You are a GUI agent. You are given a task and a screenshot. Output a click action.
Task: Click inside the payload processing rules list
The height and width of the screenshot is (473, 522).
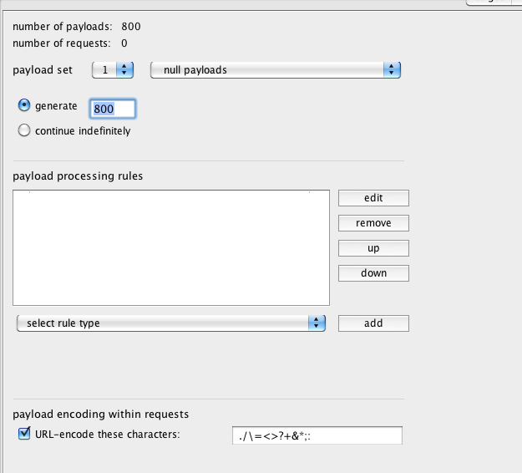pyautogui.click(x=171, y=247)
